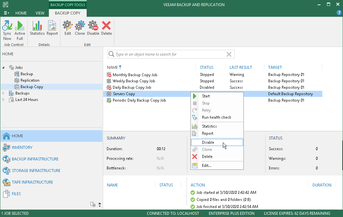Click Copied 0 files log entry
The width and height of the screenshot is (343, 217).
tap(224, 200)
